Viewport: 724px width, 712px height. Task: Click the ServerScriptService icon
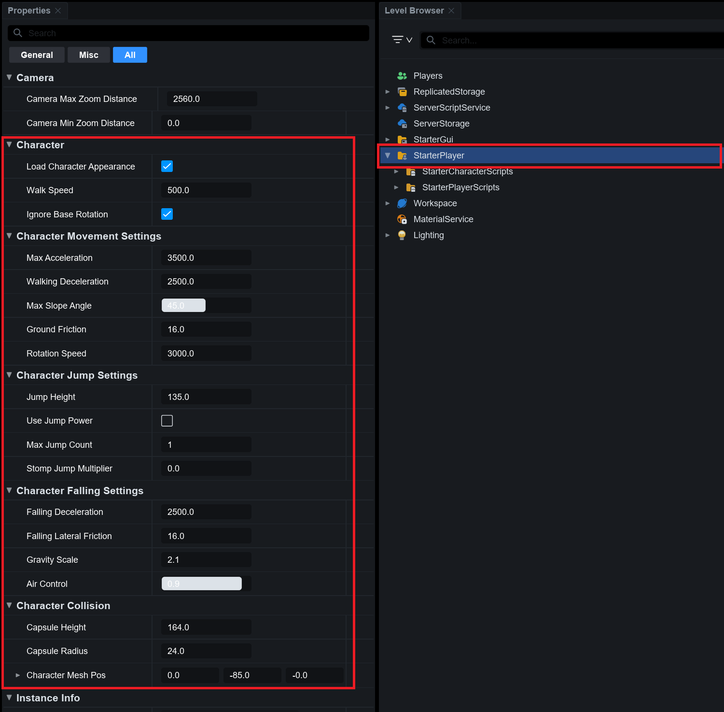pyautogui.click(x=402, y=108)
